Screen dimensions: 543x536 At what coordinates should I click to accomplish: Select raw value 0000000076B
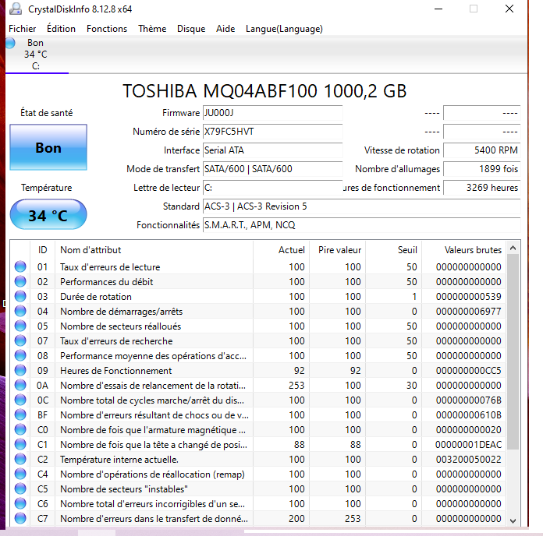(x=469, y=400)
